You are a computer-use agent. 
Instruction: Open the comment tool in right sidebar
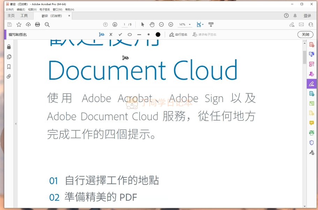(311, 123)
